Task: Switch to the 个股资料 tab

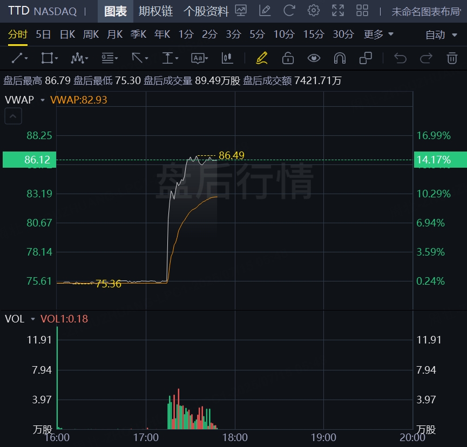Action: pyautogui.click(x=206, y=11)
